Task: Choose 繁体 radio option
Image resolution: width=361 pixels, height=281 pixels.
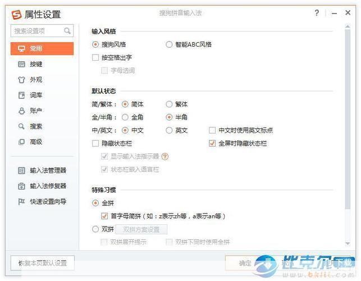Action: point(169,104)
